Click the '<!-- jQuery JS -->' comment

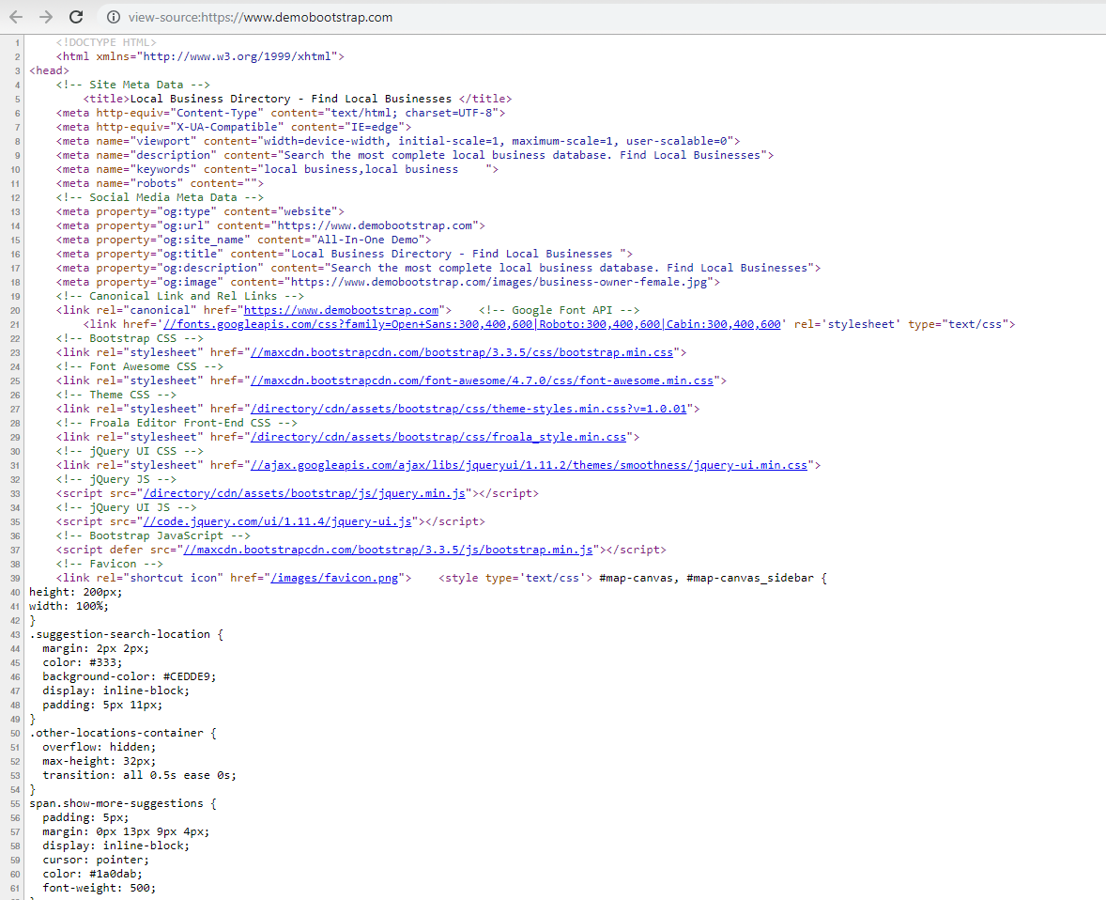coord(116,479)
